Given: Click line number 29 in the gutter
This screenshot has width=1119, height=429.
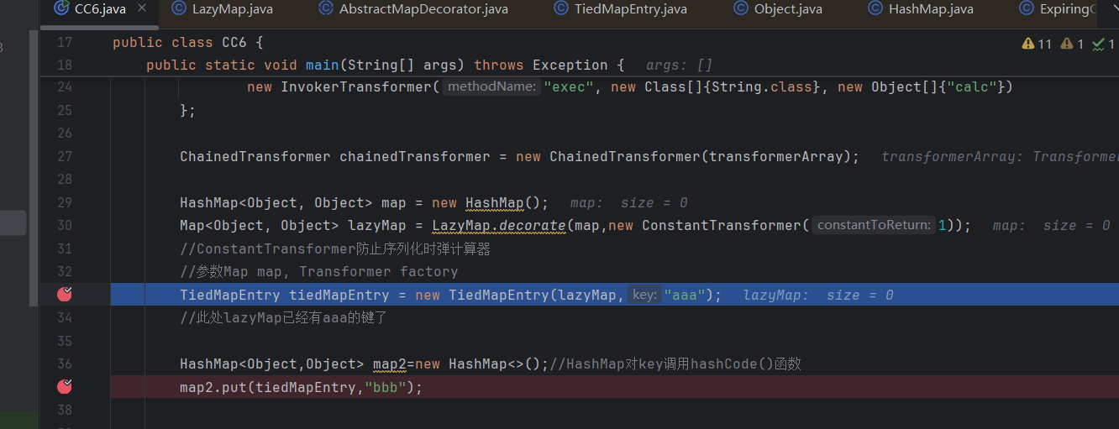Looking at the screenshot, I should (x=65, y=202).
